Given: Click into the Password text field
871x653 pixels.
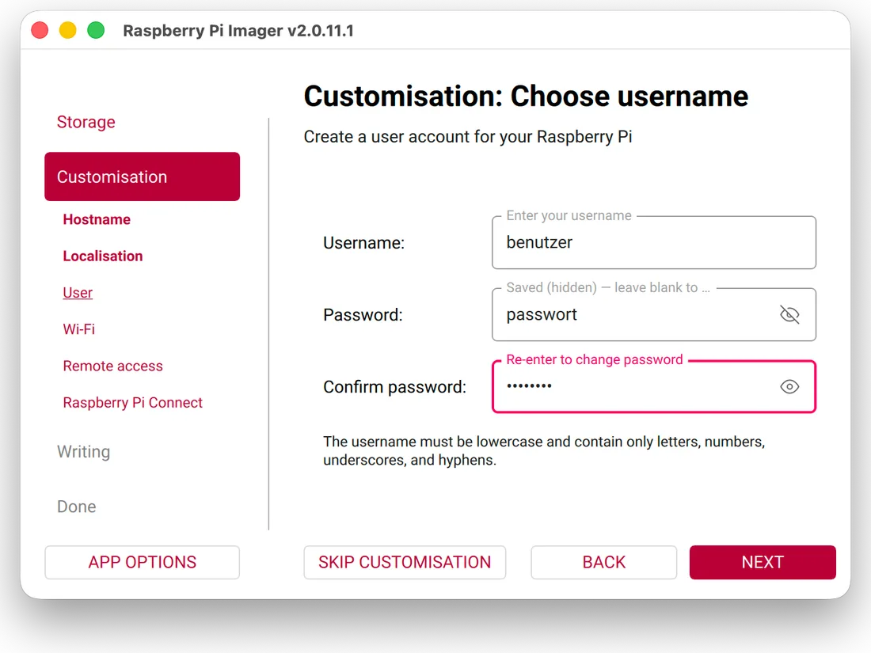Looking at the screenshot, I should (654, 315).
